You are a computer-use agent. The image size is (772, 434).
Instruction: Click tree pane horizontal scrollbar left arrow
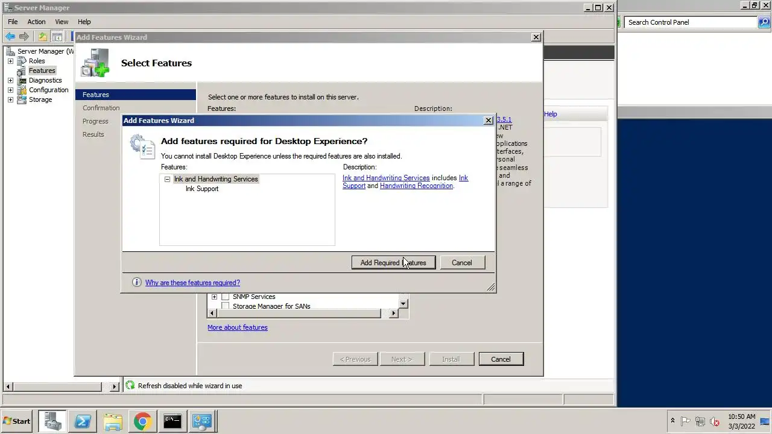[8, 386]
